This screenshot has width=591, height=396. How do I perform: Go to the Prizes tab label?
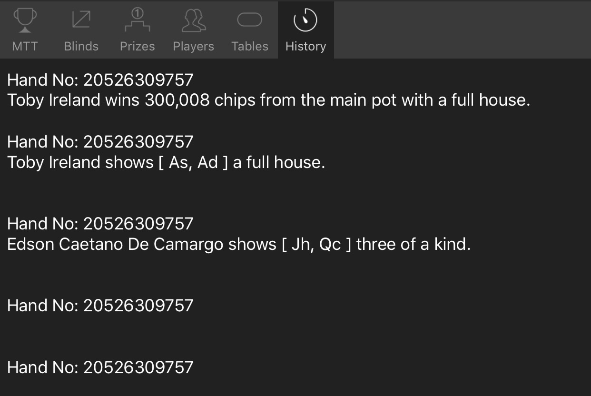point(138,46)
